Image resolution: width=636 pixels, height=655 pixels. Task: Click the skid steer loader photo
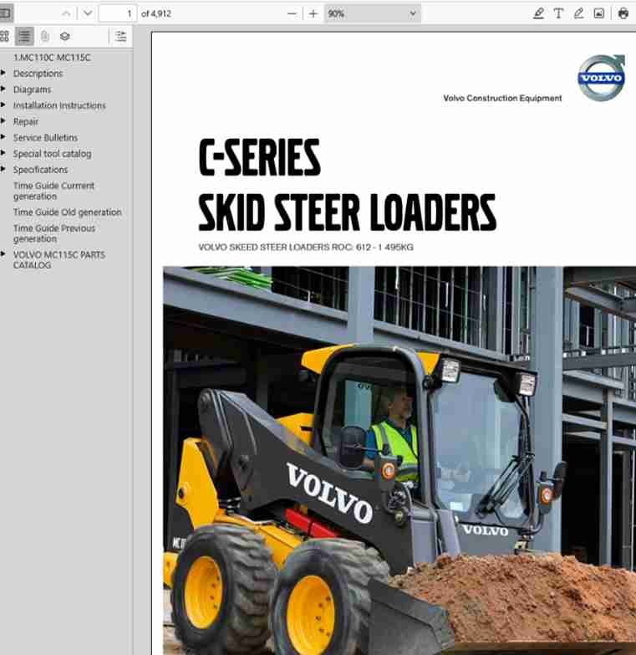[399, 460]
